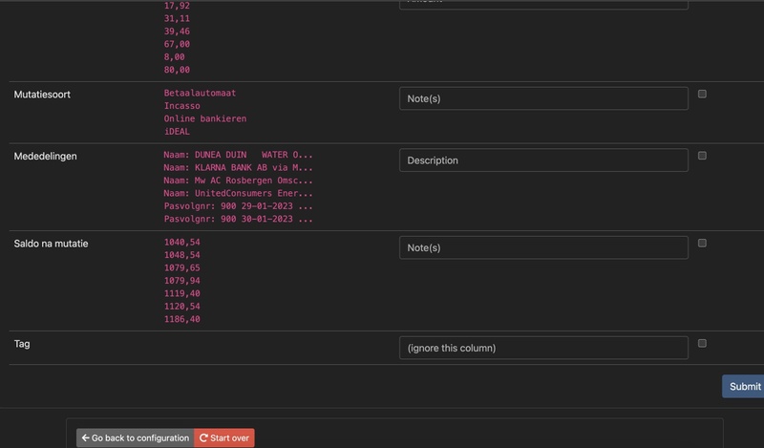Click the example value Betaalautomaat
The image size is (764, 448).
(200, 93)
